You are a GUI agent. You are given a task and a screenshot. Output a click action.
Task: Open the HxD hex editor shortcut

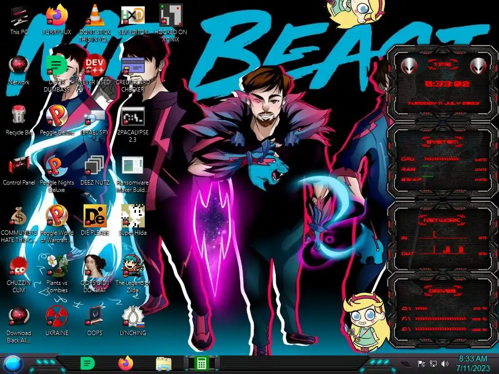(x=133, y=20)
